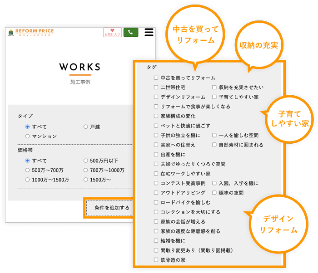
Task: Click the REFORM PRICE logo
Action: 31,32
